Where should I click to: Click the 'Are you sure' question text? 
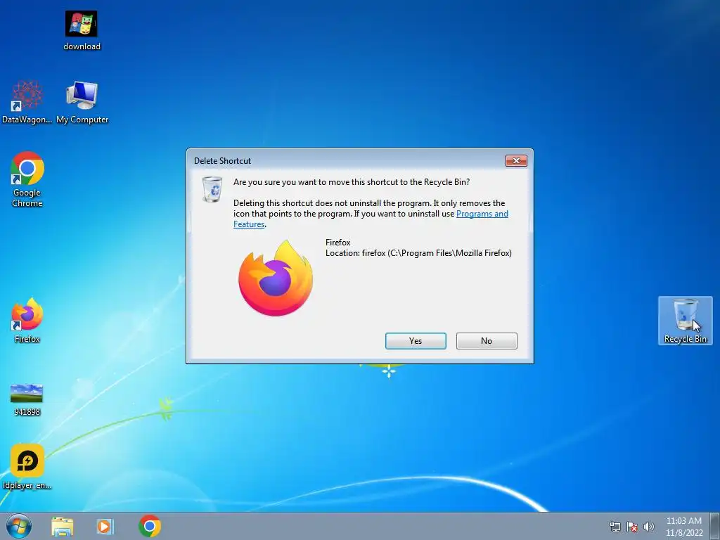tap(352, 182)
